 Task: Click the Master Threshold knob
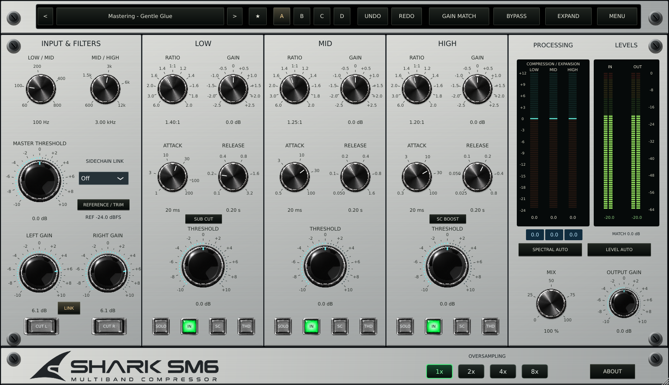pyautogui.click(x=40, y=180)
